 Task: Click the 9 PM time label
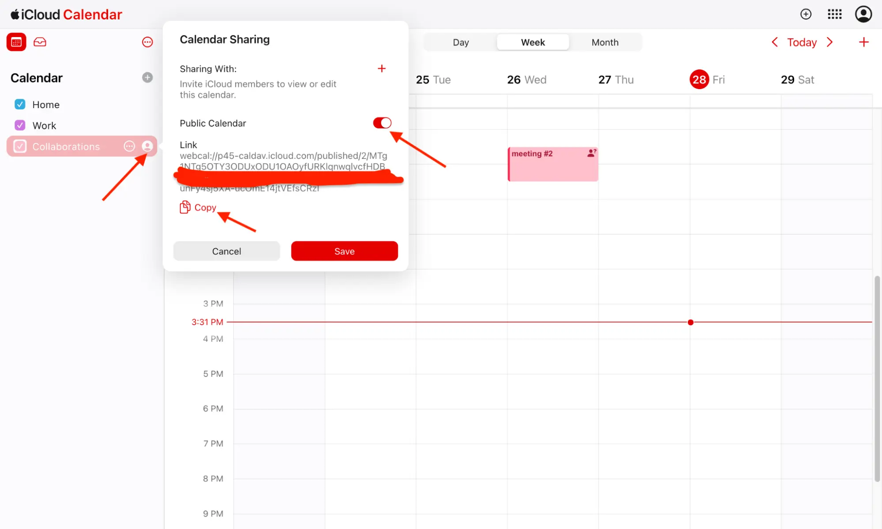[x=213, y=514]
